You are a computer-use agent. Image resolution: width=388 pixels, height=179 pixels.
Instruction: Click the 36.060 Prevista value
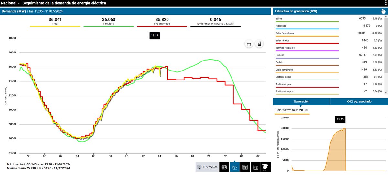click(x=109, y=19)
